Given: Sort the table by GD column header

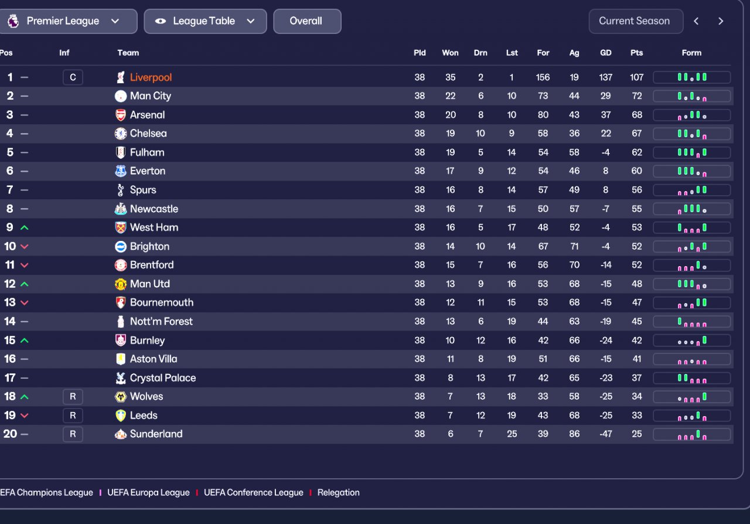Looking at the screenshot, I should tap(606, 53).
